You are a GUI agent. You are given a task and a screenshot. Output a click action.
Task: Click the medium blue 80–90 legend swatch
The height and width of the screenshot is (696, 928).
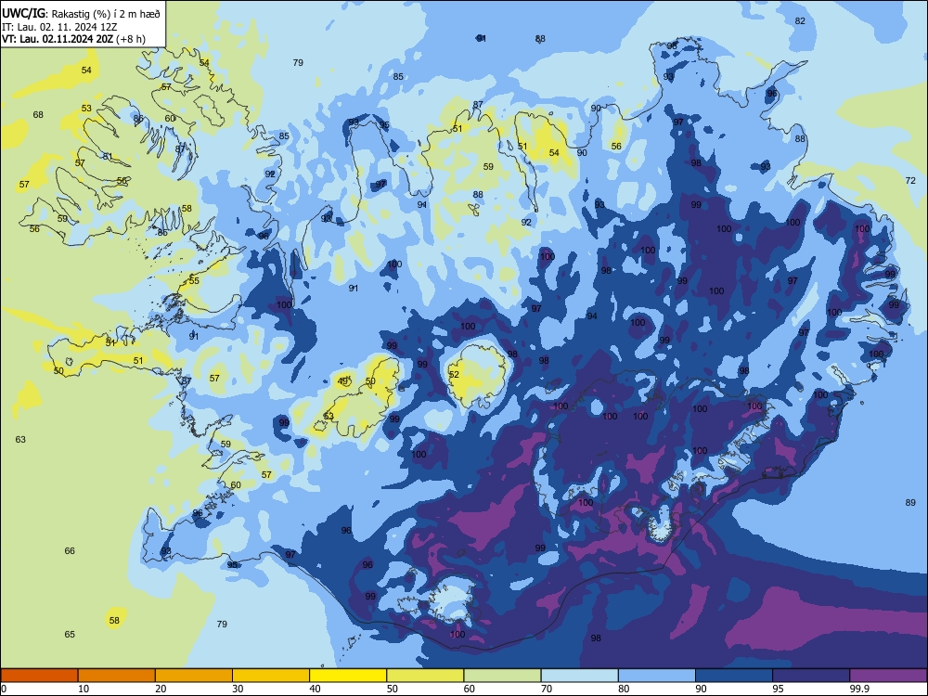click(x=657, y=676)
